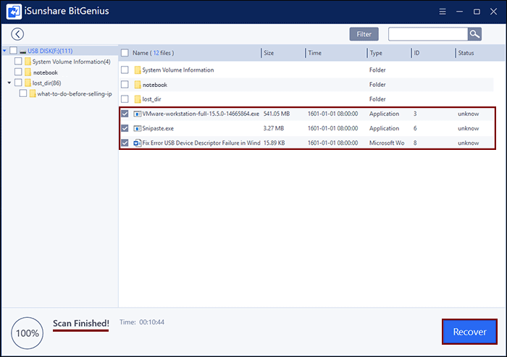Viewport: 507px width, 357px height.
Task: Close the BitGenius window
Action: point(493,12)
